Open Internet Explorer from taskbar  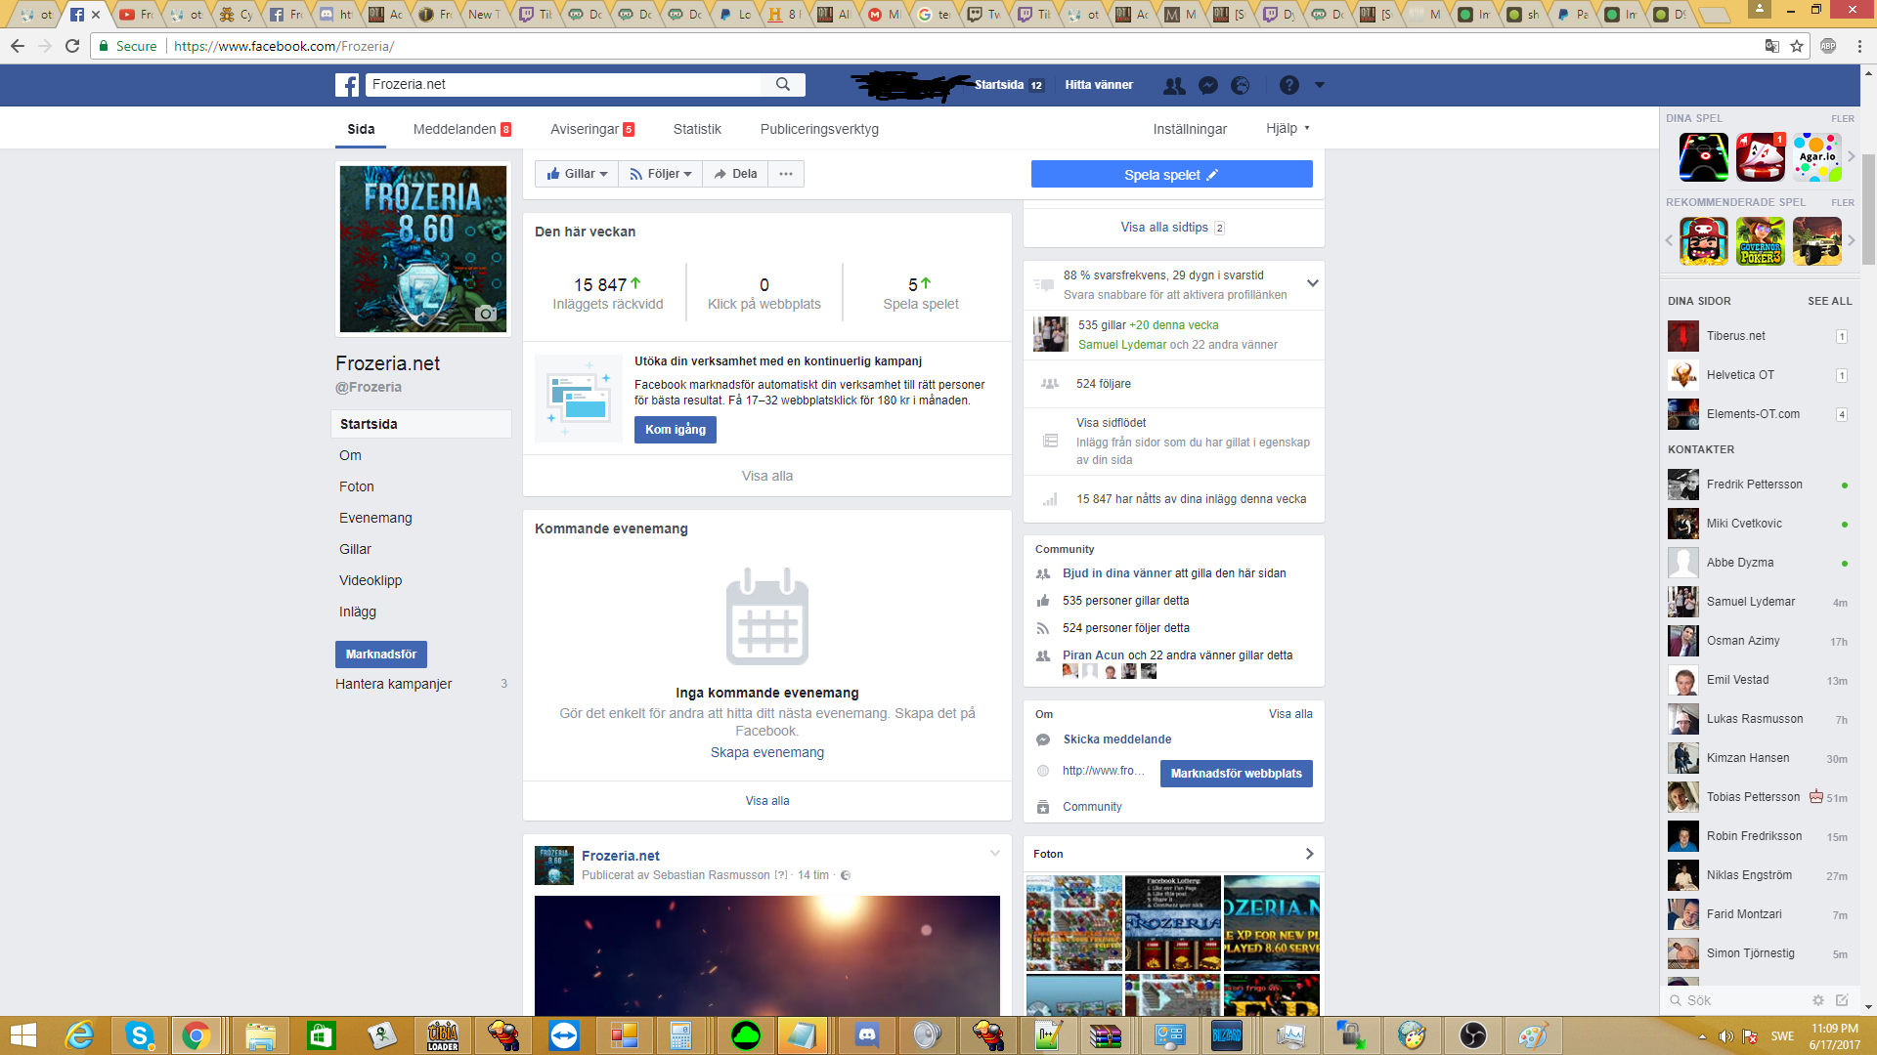(79, 1035)
